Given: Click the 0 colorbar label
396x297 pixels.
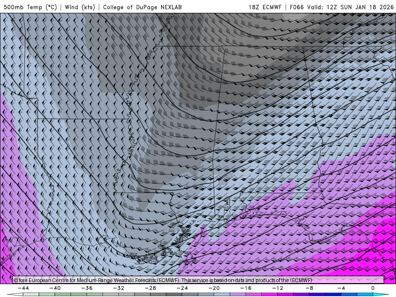Looking at the screenshot, I should coord(373,288).
